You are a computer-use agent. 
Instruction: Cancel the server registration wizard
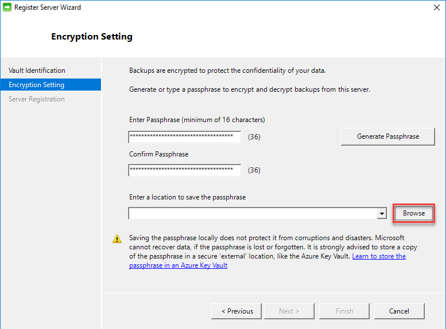[399, 311]
